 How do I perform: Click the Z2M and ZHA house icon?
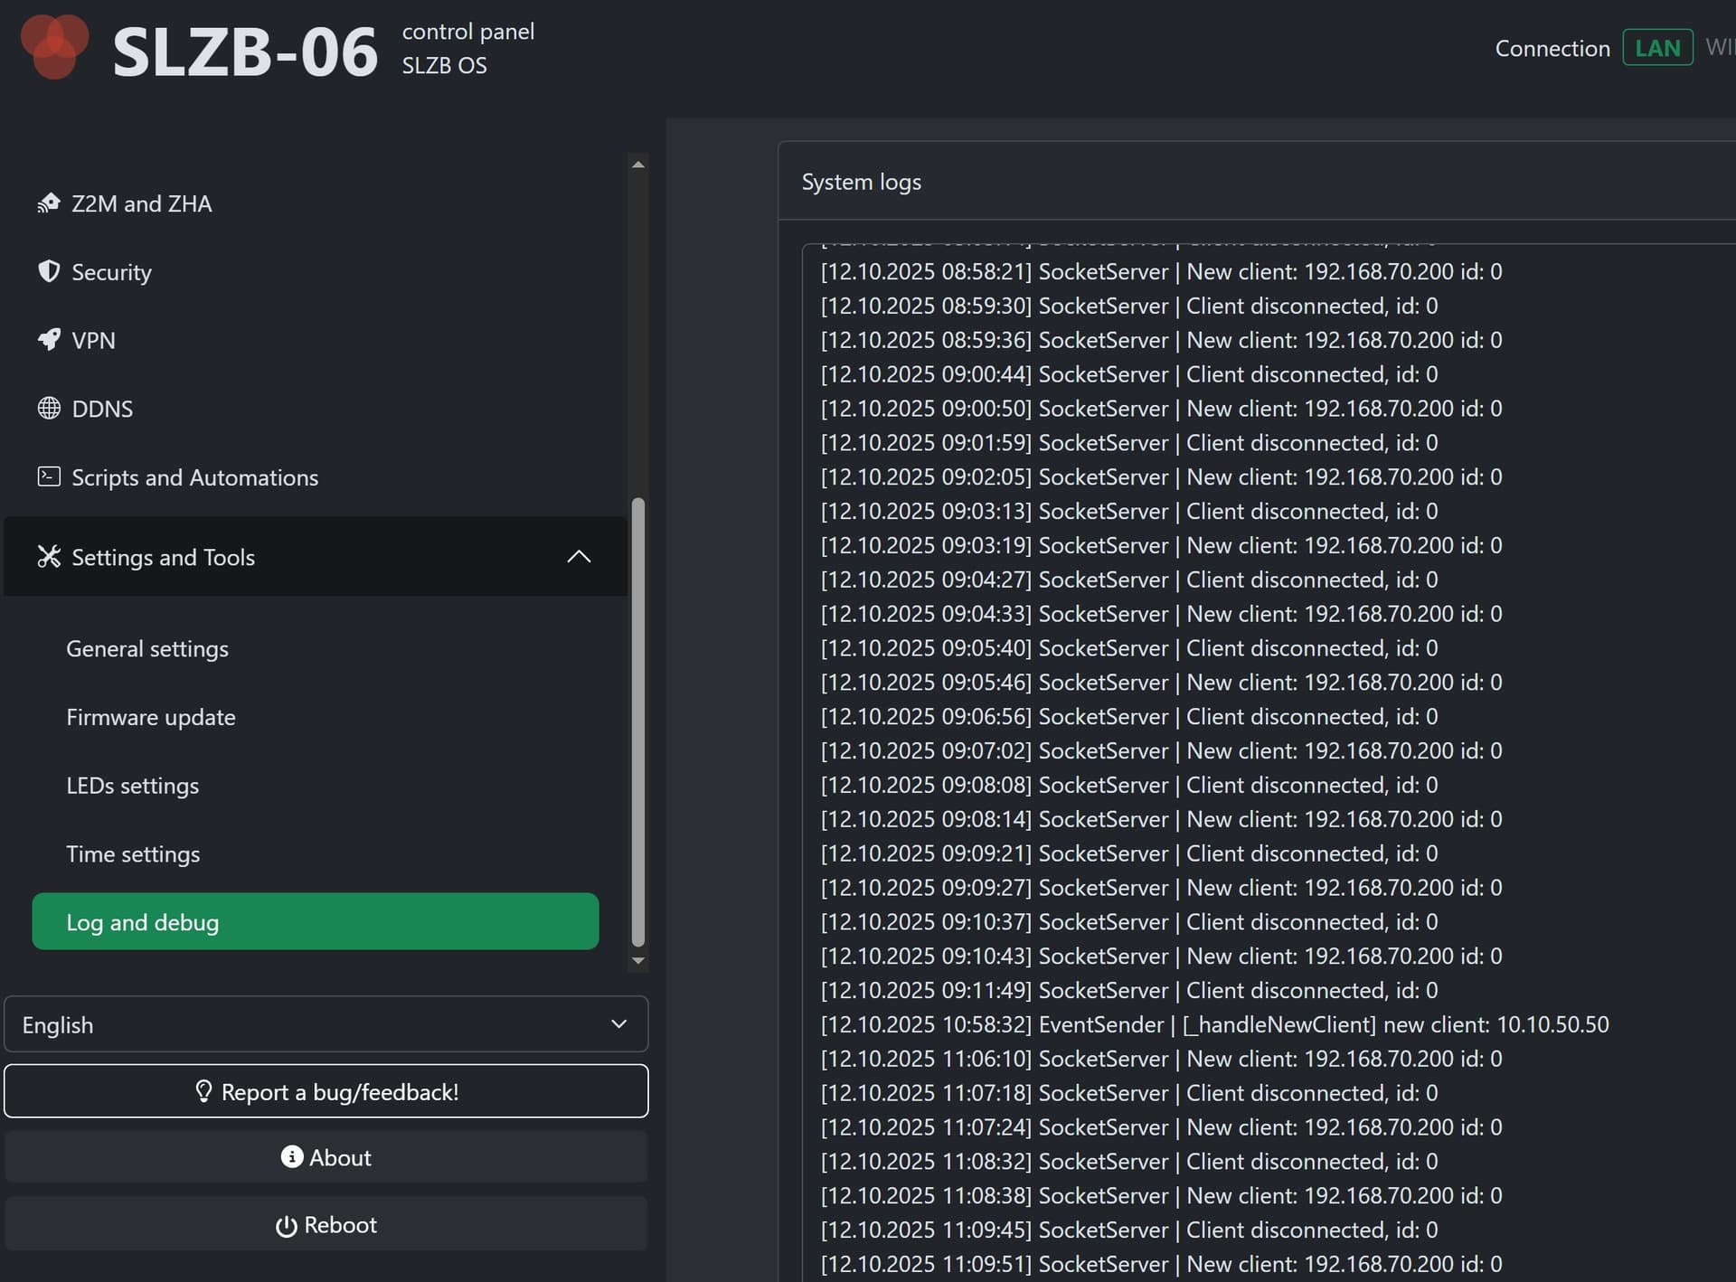point(49,203)
